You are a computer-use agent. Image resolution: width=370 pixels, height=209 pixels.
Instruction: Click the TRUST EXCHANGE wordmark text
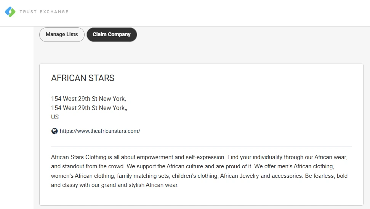pyautogui.click(x=44, y=12)
